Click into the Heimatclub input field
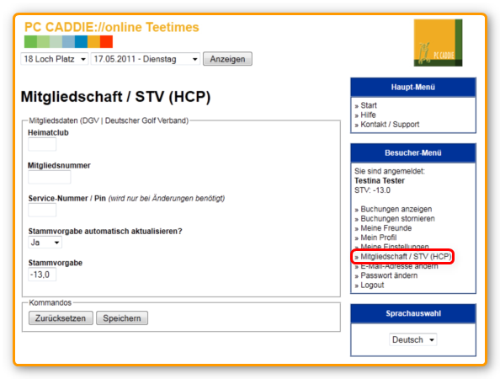Viewport: 500px width, 379px height. (x=42, y=144)
